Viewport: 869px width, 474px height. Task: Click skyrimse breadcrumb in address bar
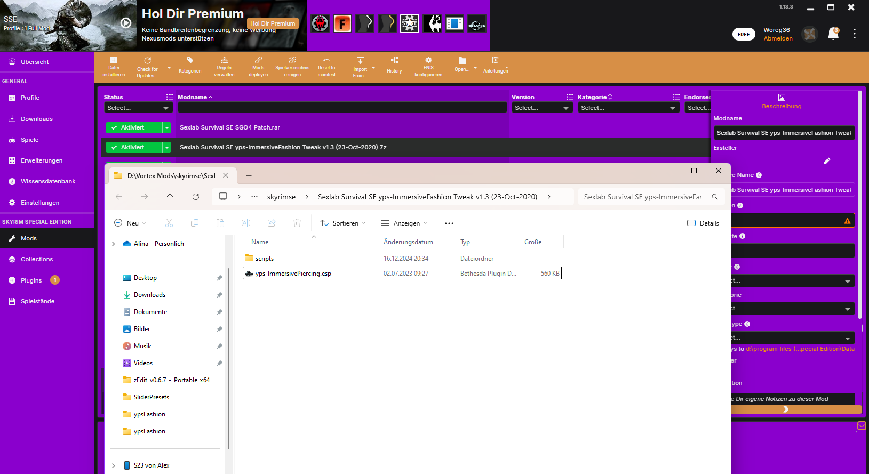[x=281, y=197]
